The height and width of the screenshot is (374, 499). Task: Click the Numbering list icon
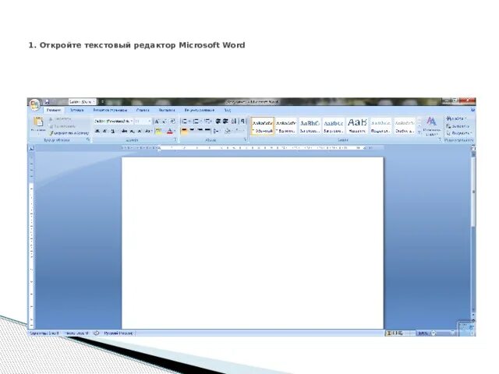click(x=196, y=122)
